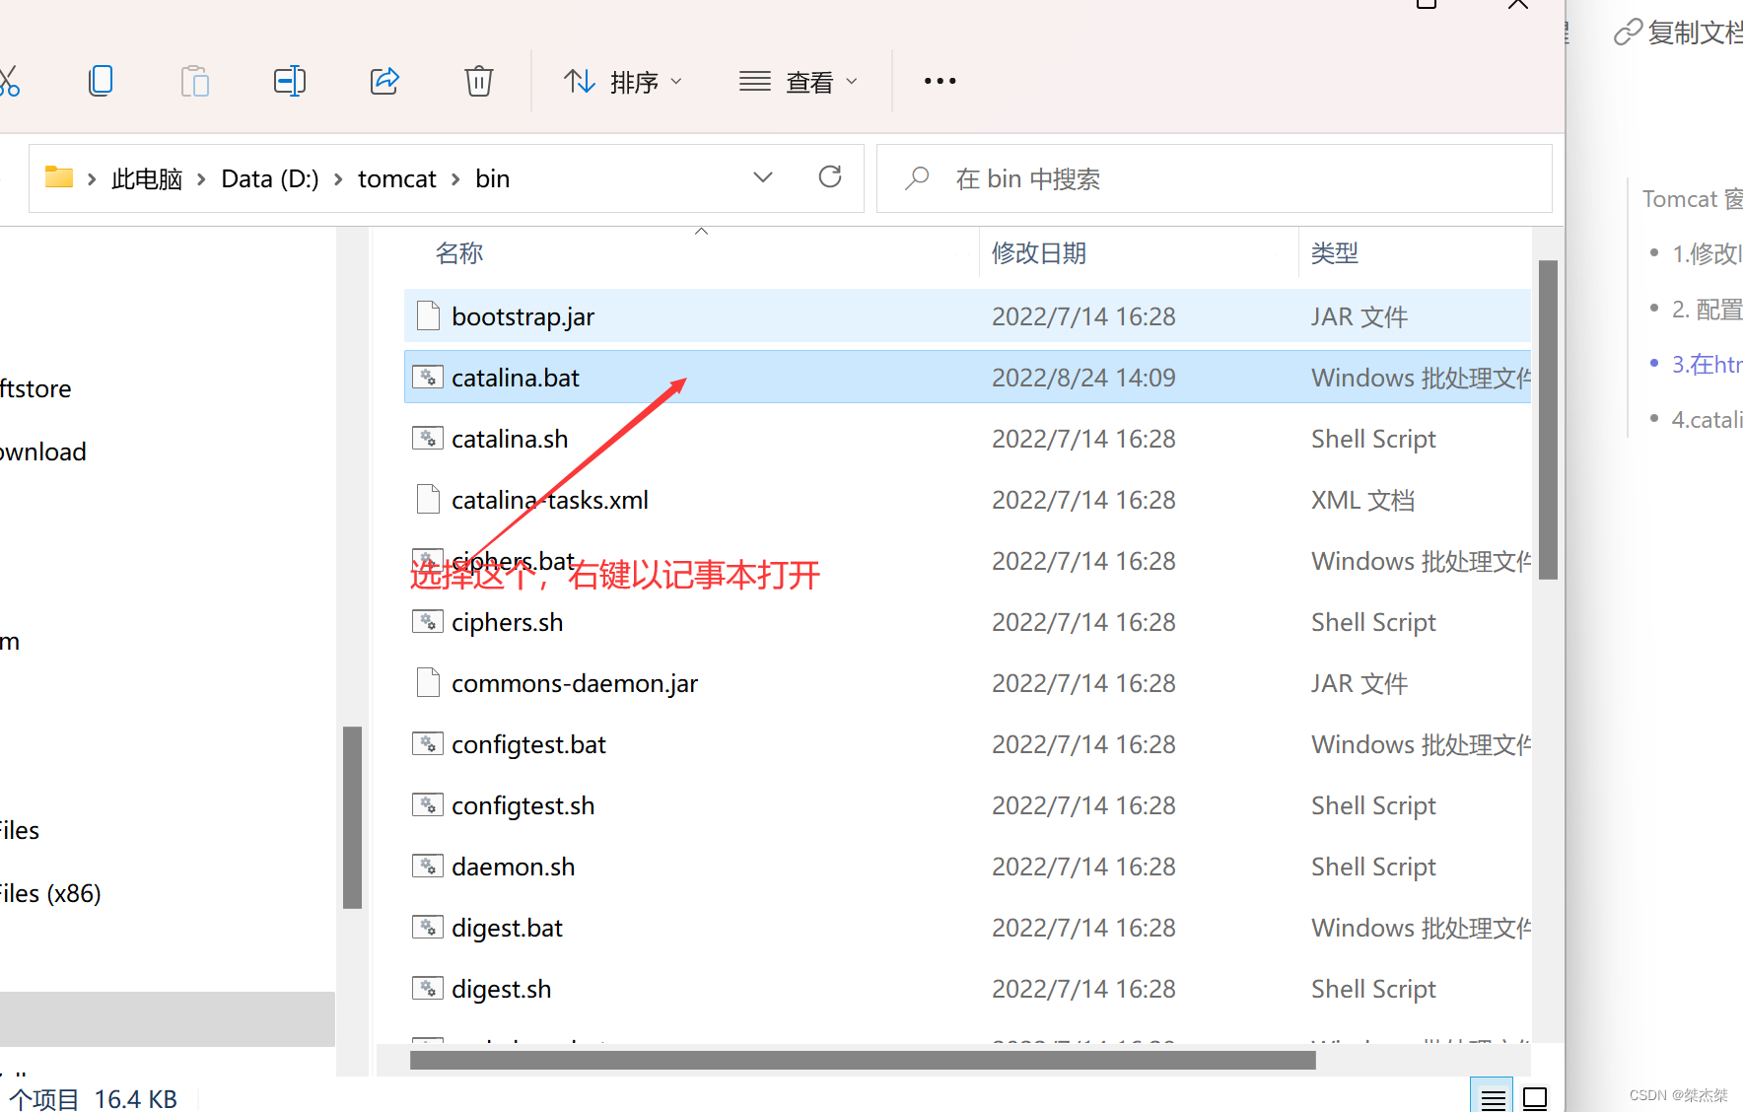Open the 排序 sort dropdown
The image size is (1743, 1112).
[623, 82]
